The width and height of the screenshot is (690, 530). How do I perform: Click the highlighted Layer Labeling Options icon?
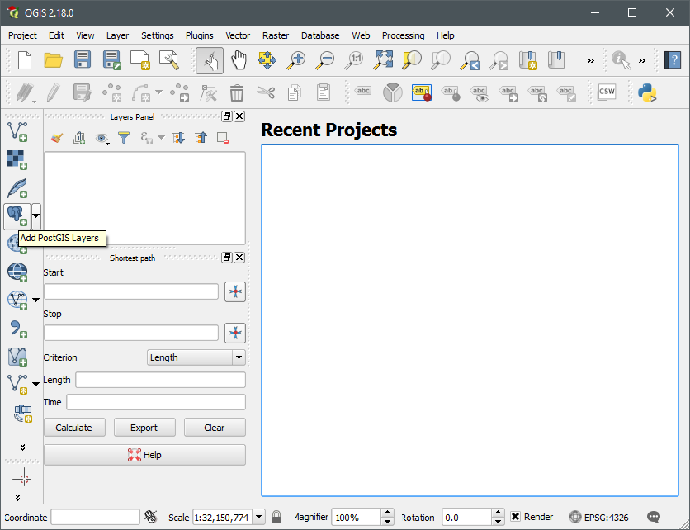pyautogui.click(x=422, y=92)
